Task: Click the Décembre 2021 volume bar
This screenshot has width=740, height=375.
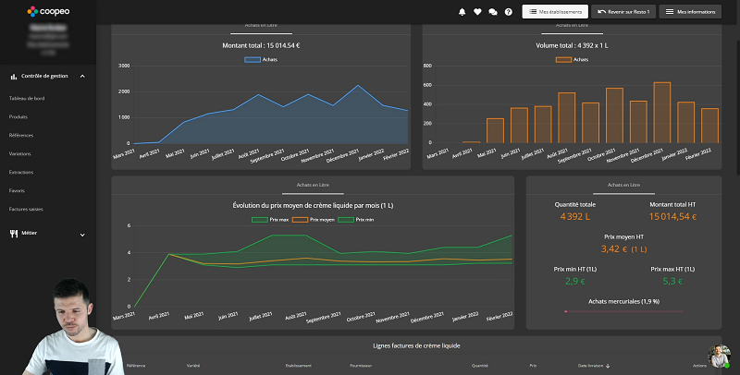Action: 662,113
